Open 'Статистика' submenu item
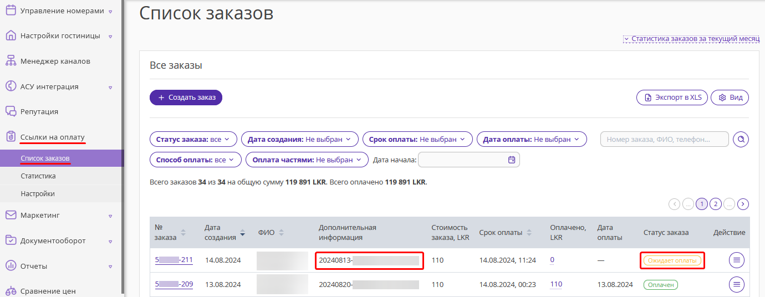This screenshot has width=765, height=297. [x=38, y=176]
